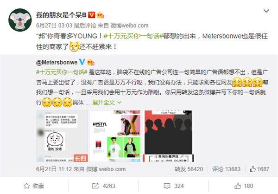This screenshot has height=194, width=278.
Task: Click the repost icon showing 4263
Action: 95,186
